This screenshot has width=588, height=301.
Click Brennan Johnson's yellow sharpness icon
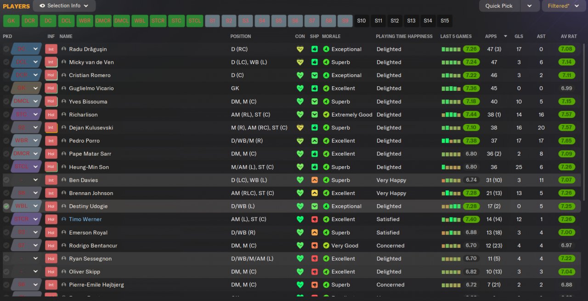[x=315, y=193]
